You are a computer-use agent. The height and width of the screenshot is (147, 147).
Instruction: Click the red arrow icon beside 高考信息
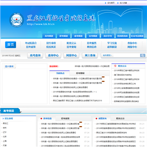[x=41, y=118]
